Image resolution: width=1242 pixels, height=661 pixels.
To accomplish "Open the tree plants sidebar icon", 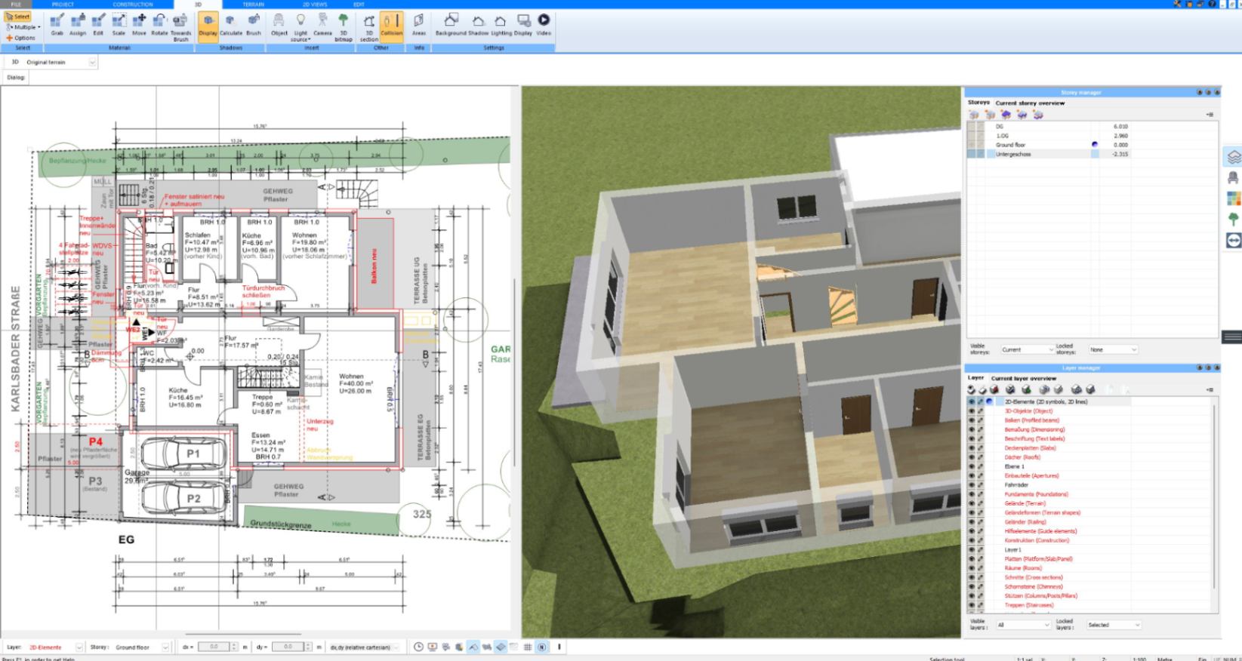I will 1233,219.
